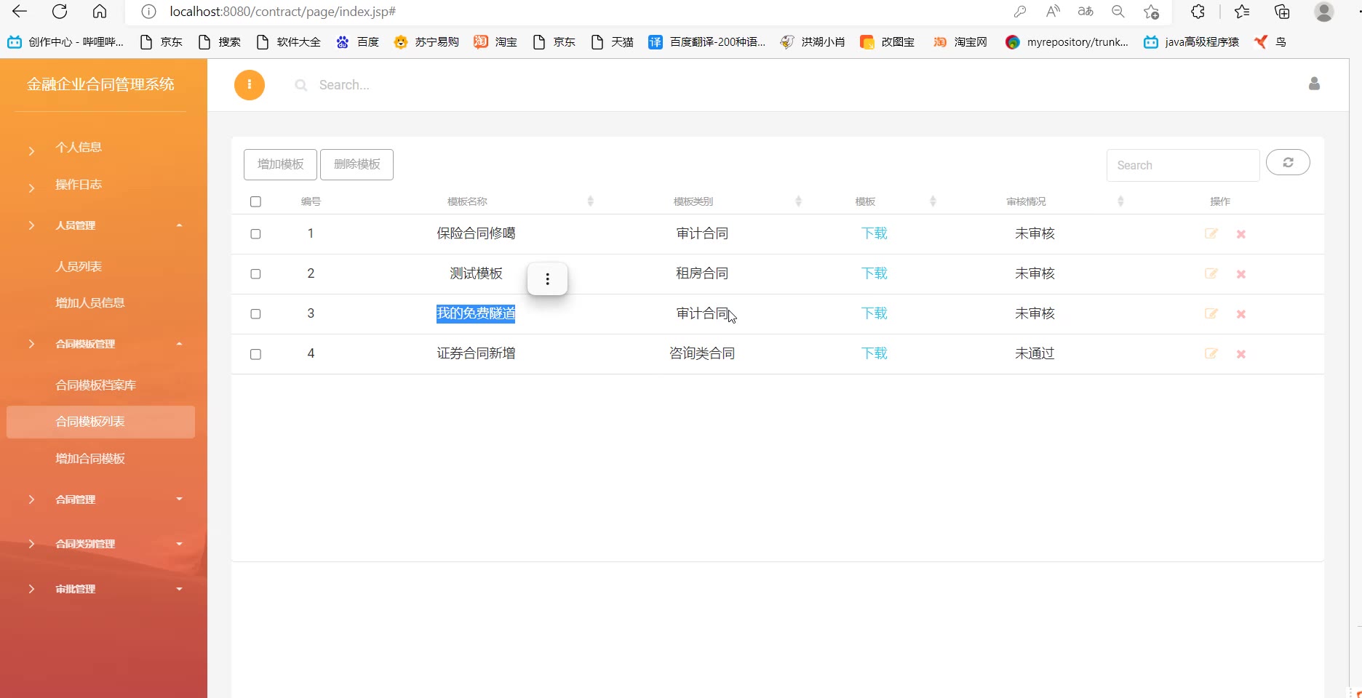
Task: Go to 增加合同模板 sidebar item
Action: (x=90, y=459)
